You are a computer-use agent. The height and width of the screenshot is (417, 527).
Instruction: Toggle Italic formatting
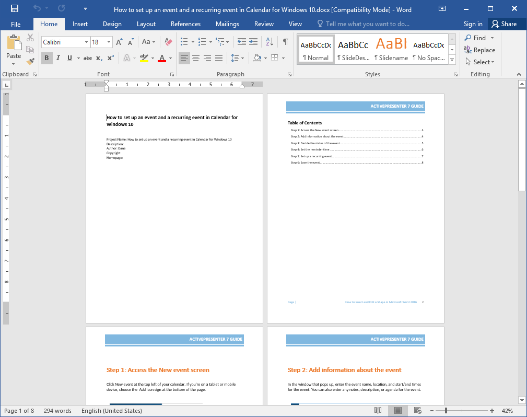tap(58, 58)
